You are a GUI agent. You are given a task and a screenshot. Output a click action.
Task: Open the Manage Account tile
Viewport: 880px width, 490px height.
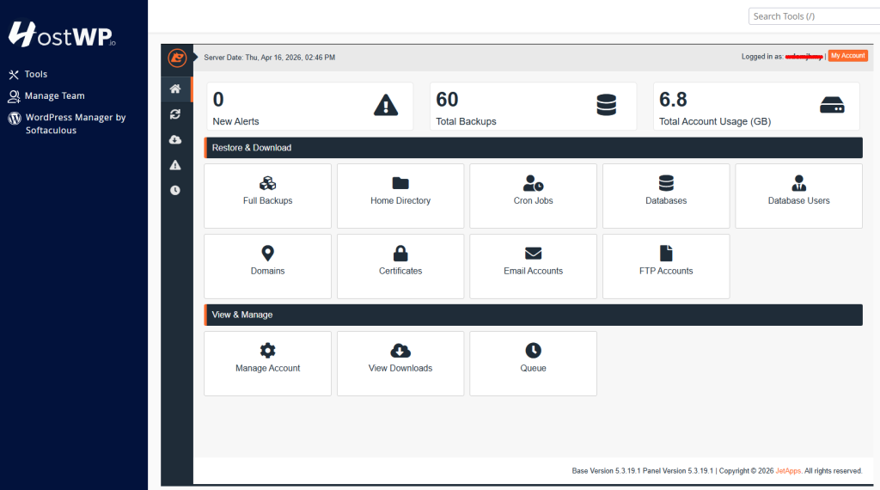[x=267, y=364]
